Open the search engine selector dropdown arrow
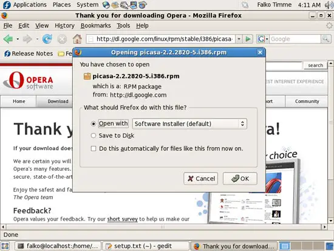This screenshot has height=251, width=334. tap(267, 39)
